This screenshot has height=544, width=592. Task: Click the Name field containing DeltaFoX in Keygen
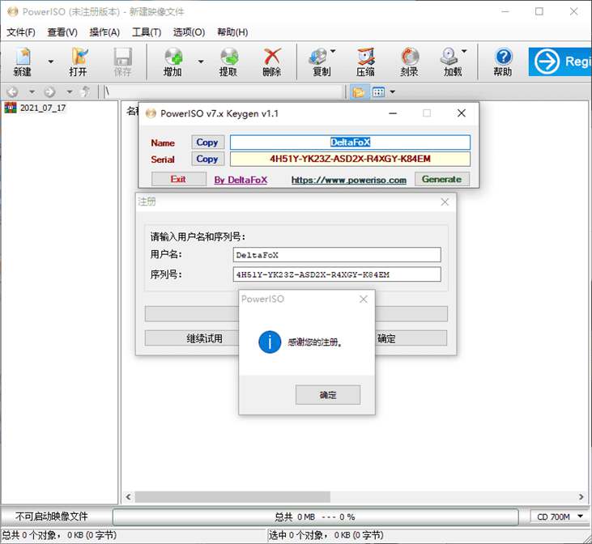pos(350,142)
